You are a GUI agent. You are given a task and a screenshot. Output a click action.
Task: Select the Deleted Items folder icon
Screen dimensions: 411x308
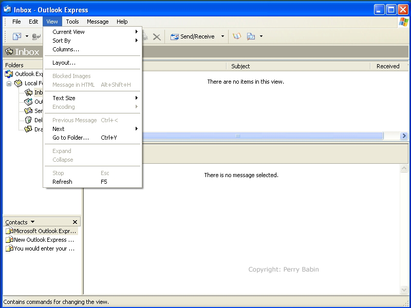(28, 120)
